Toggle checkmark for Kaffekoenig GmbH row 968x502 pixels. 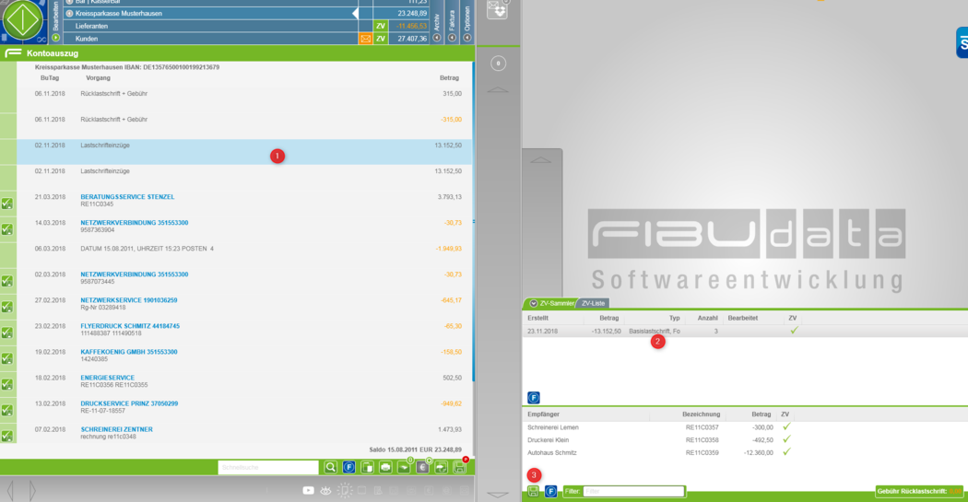coord(7,359)
